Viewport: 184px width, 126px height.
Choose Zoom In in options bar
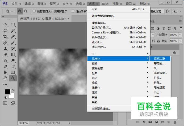pyautogui.click(x=20, y=11)
